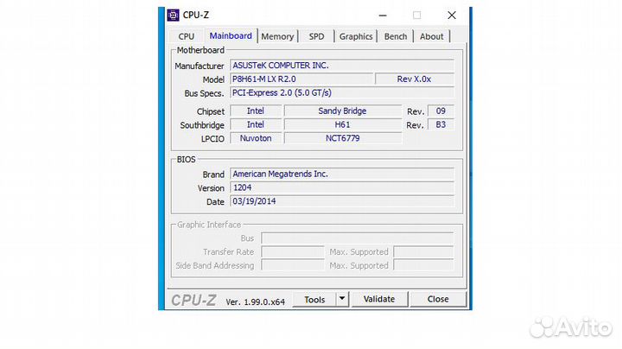Select the Mainboard tab
The image size is (622, 349).
pyautogui.click(x=231, y=35)
